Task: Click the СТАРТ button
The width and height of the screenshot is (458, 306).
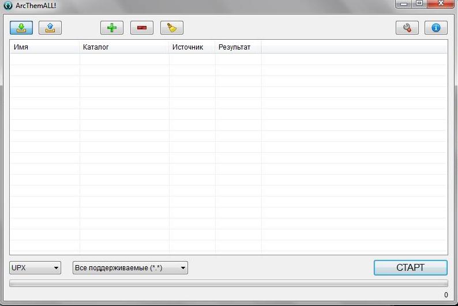Action: (410, 267)
